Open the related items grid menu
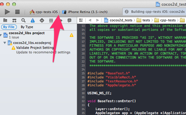This screenshot has height=115, width=186. pos(81,20)
